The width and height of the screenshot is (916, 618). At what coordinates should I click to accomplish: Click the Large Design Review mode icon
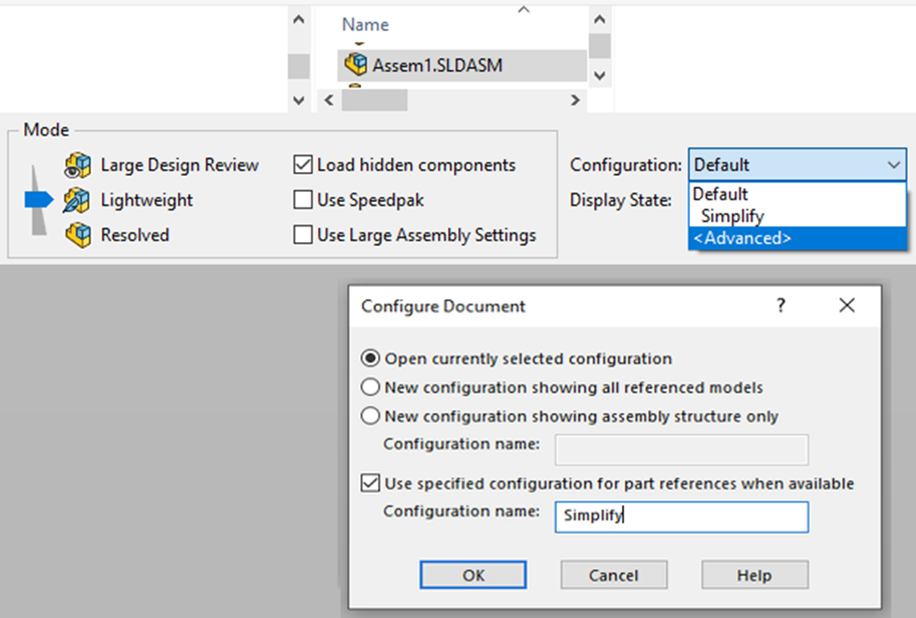(x=78, y=165)
